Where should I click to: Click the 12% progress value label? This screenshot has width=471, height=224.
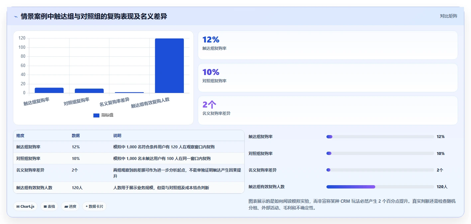click(441, 136)
